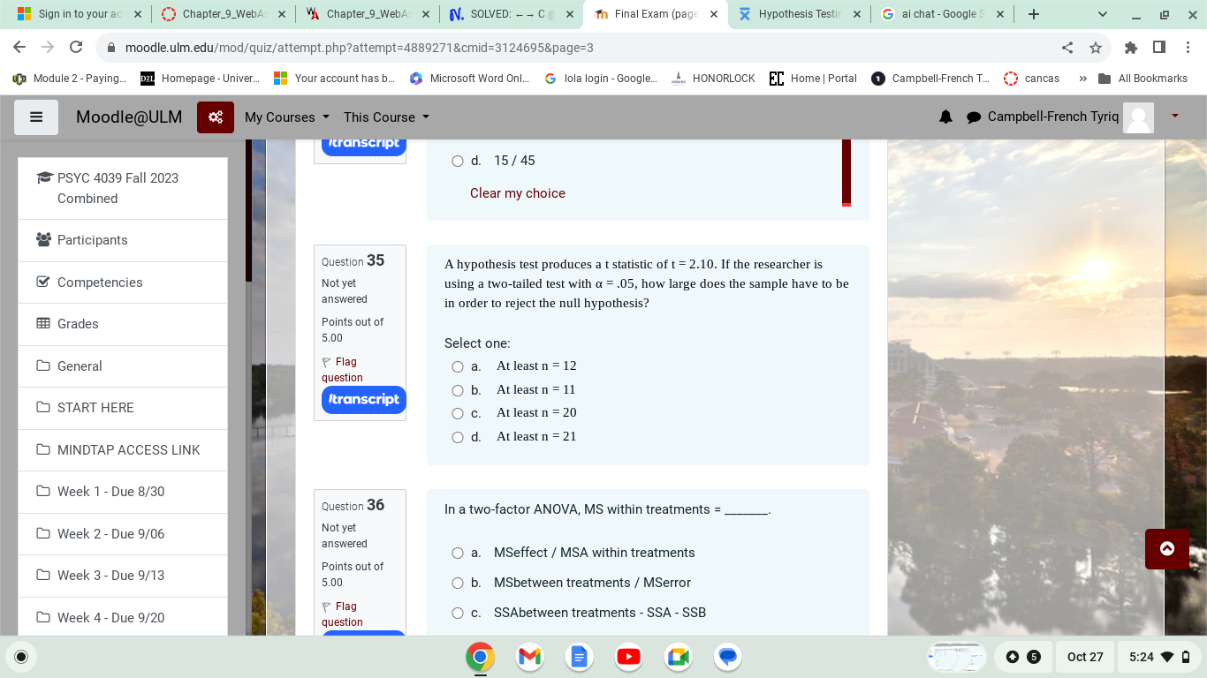Open Google Meet from the shelf
Screen dimensions: 1207x678
pos(678,657)
